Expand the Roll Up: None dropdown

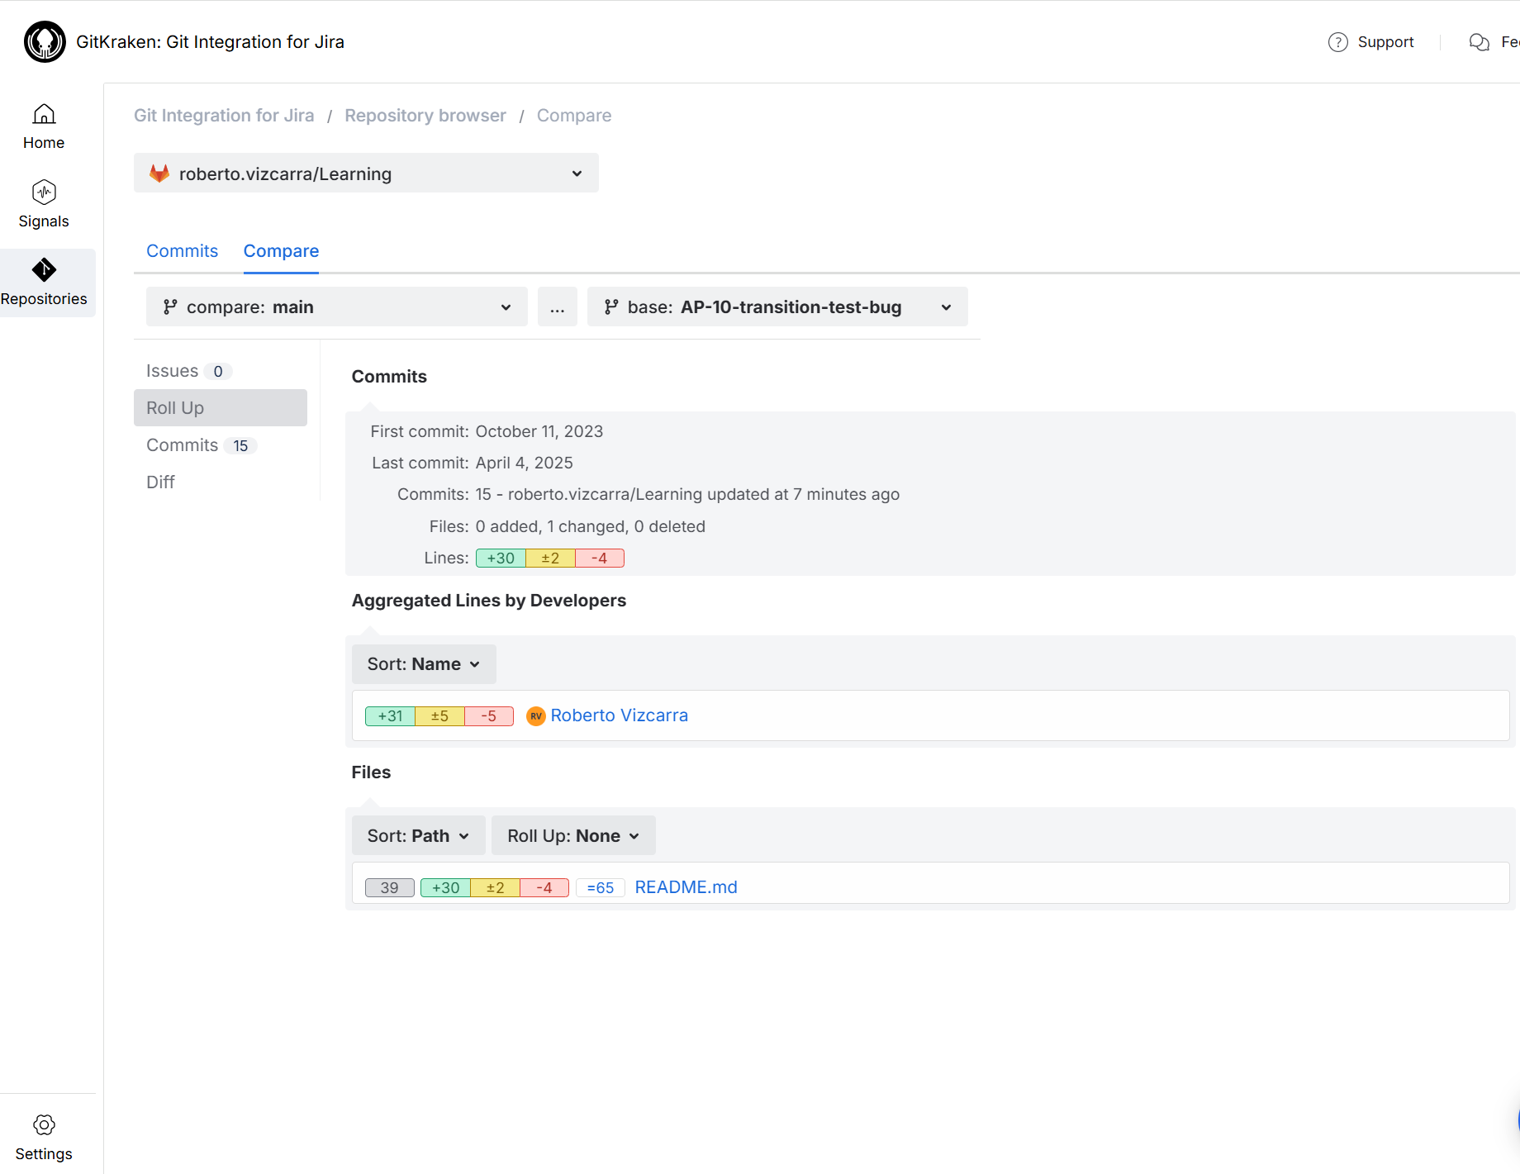[572, 836]
